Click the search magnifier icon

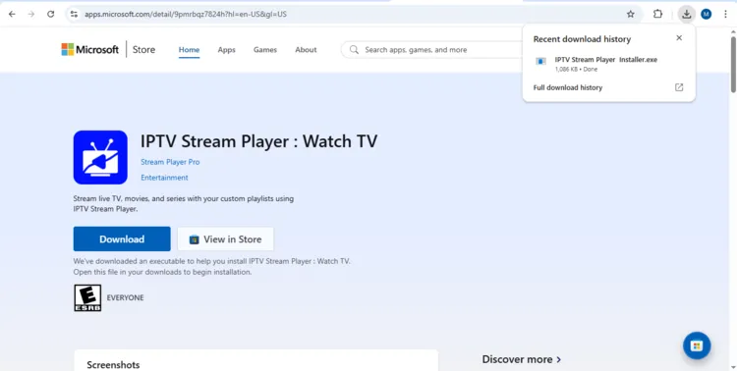(x=354, y=50)
